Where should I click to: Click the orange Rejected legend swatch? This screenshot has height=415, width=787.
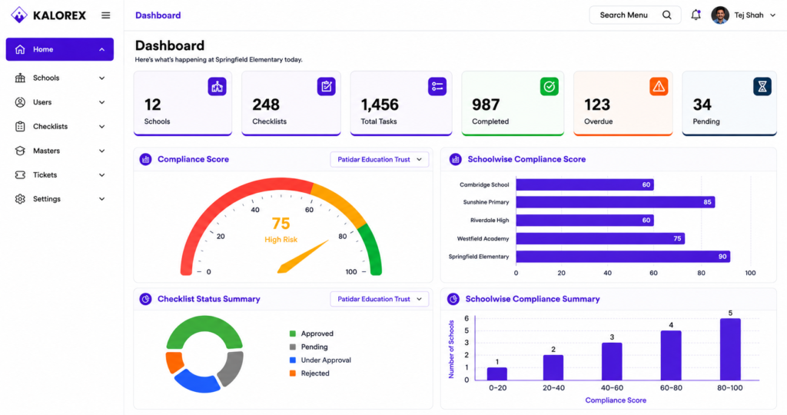293,373
